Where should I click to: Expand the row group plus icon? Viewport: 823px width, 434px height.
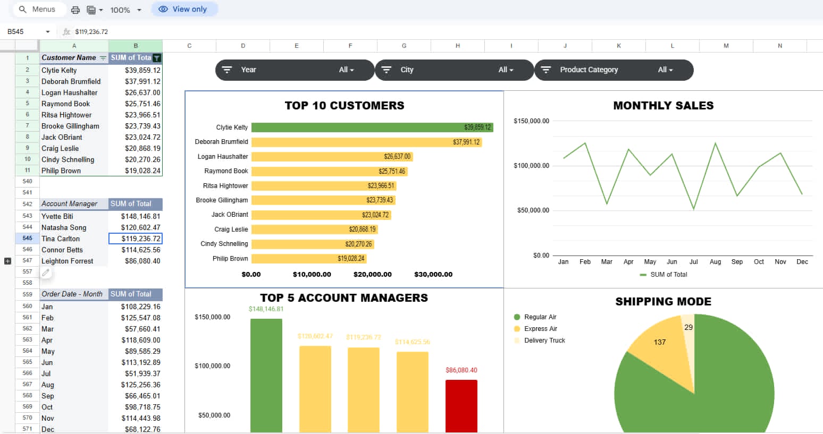point(7,261)
